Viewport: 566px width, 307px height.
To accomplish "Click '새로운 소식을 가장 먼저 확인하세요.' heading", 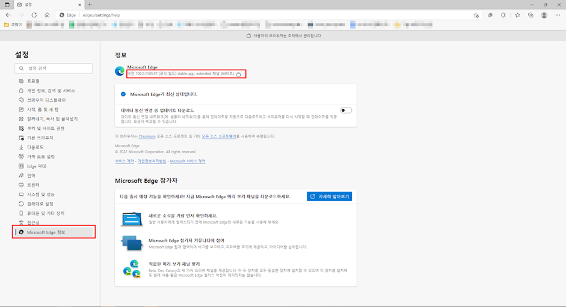I will point(183,216).
